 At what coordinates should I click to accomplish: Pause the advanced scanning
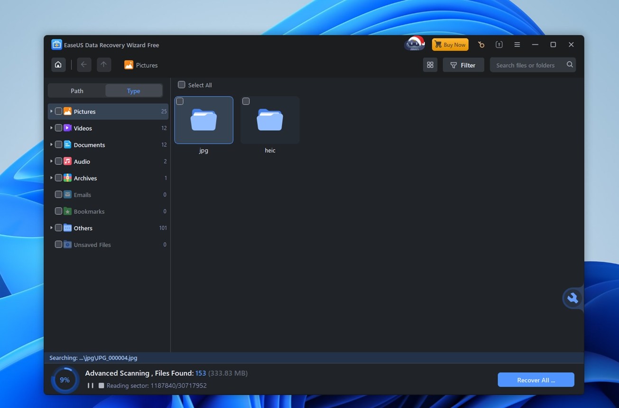tap(90, 386)
